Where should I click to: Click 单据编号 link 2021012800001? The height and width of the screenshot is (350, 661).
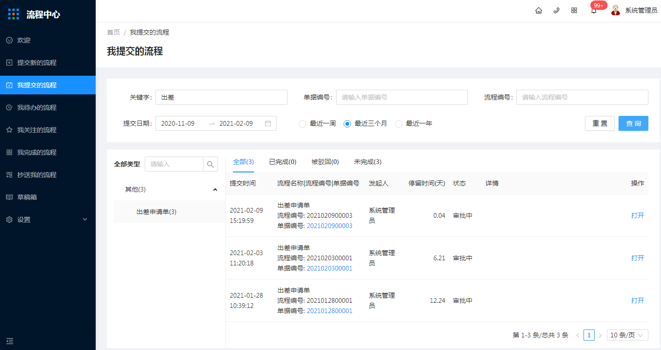click(x=330, y=311)
